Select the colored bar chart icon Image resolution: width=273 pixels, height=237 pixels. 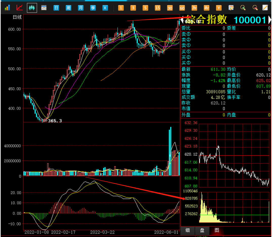coord(7,8)
